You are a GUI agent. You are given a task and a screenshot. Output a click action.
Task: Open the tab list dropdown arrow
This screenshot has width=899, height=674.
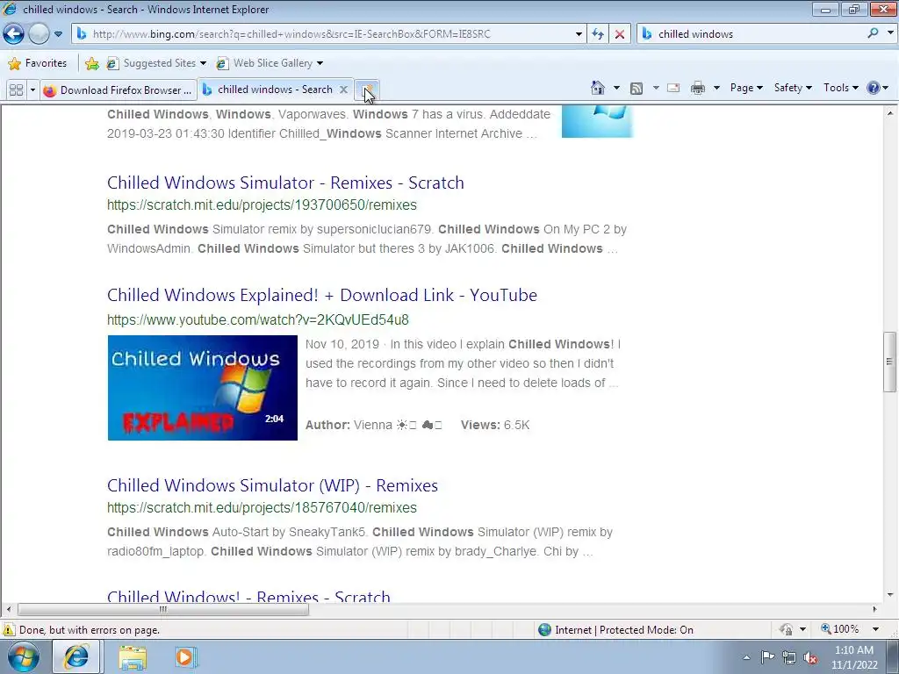click(x=32, y=90)
